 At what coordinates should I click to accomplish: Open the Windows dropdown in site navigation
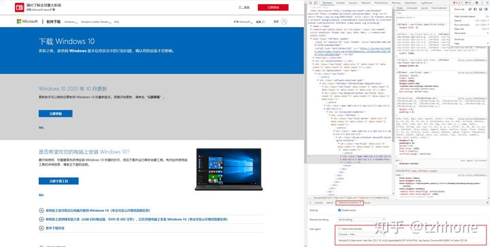tap(71, 22)
